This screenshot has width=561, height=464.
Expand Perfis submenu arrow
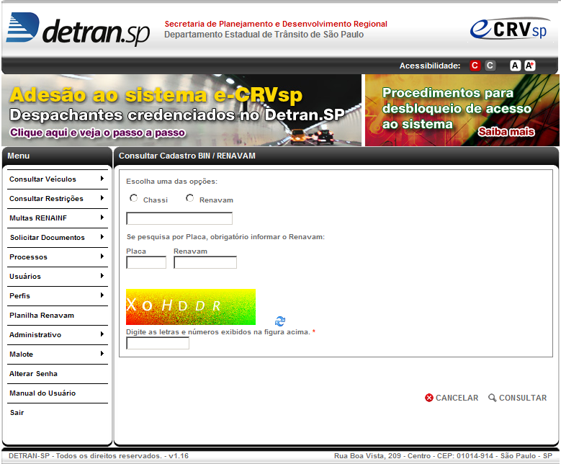point(102,295)
